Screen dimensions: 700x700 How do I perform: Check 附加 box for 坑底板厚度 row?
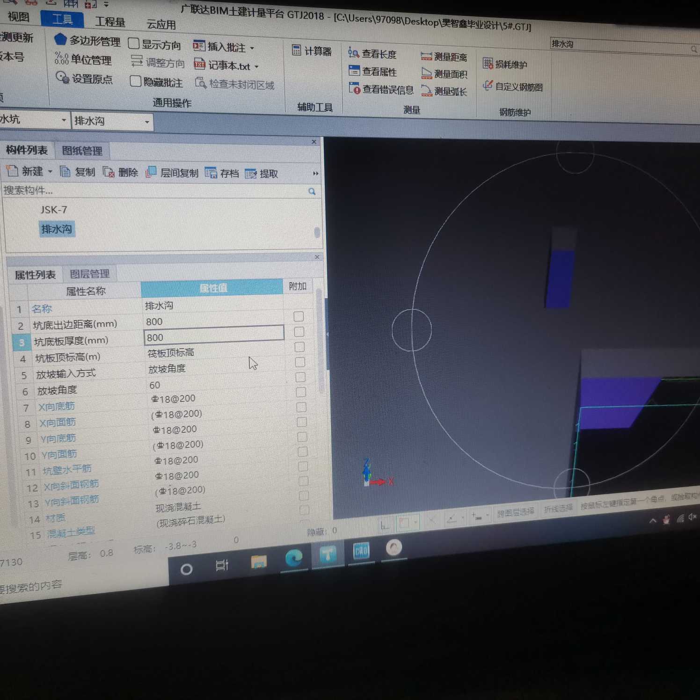[299, 332]
